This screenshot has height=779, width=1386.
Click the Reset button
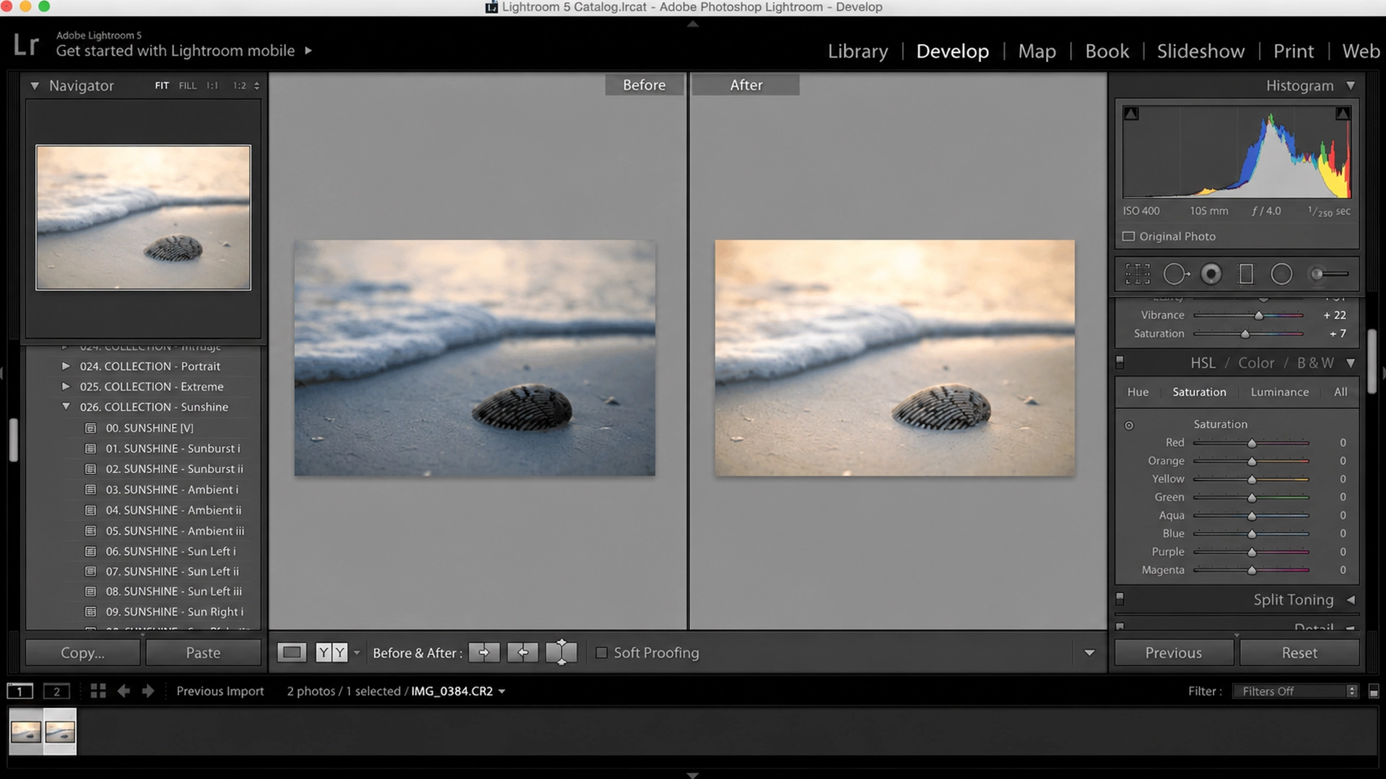click(1299, 653)
